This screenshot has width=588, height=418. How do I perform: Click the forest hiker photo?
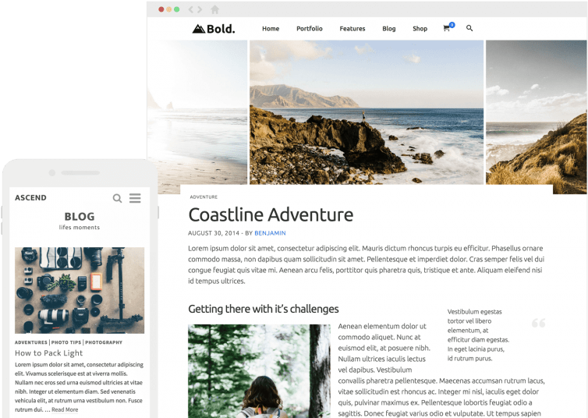point(259,371)
